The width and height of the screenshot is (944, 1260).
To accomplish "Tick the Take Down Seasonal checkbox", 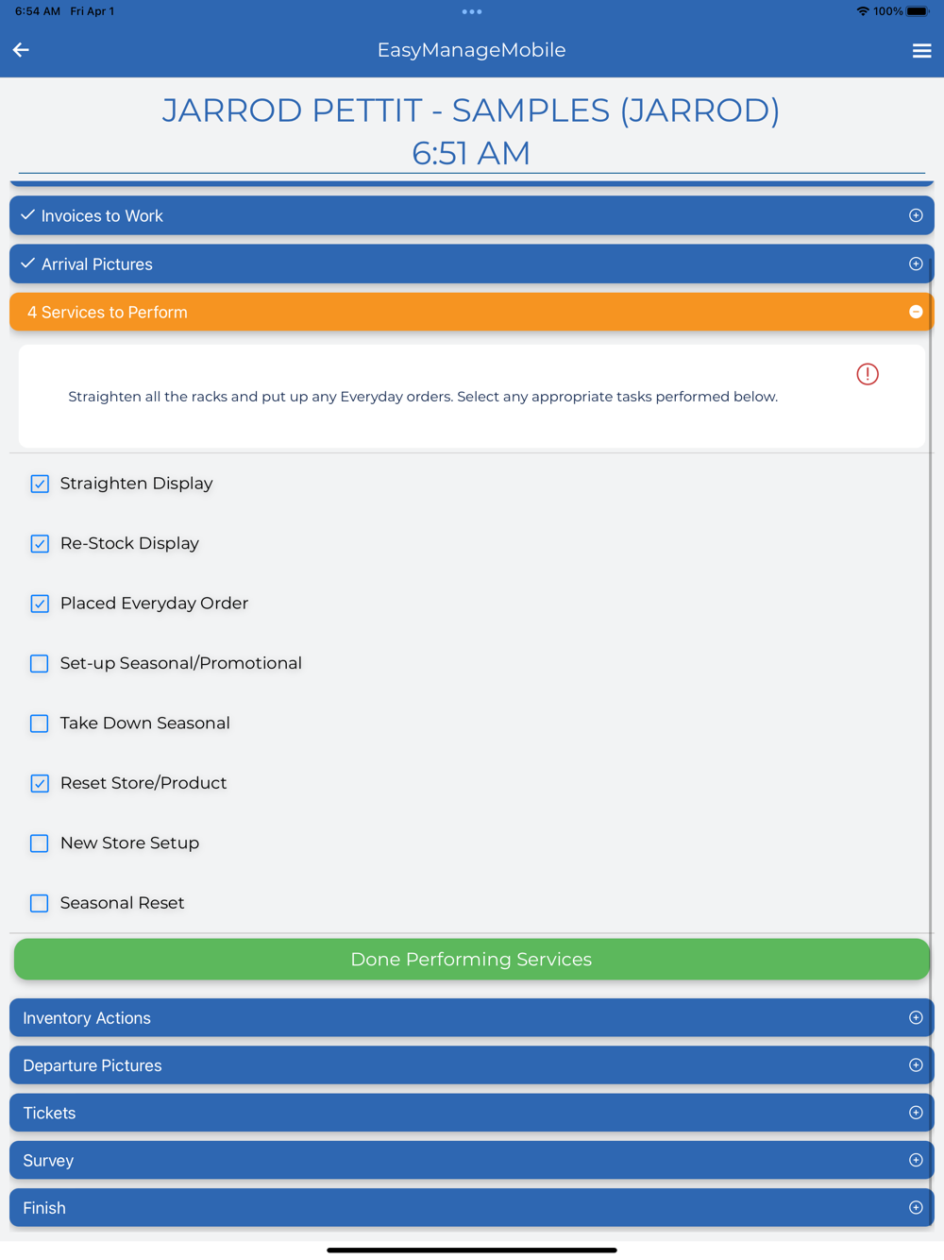I will pyautogui.click(x=40, y=724).
